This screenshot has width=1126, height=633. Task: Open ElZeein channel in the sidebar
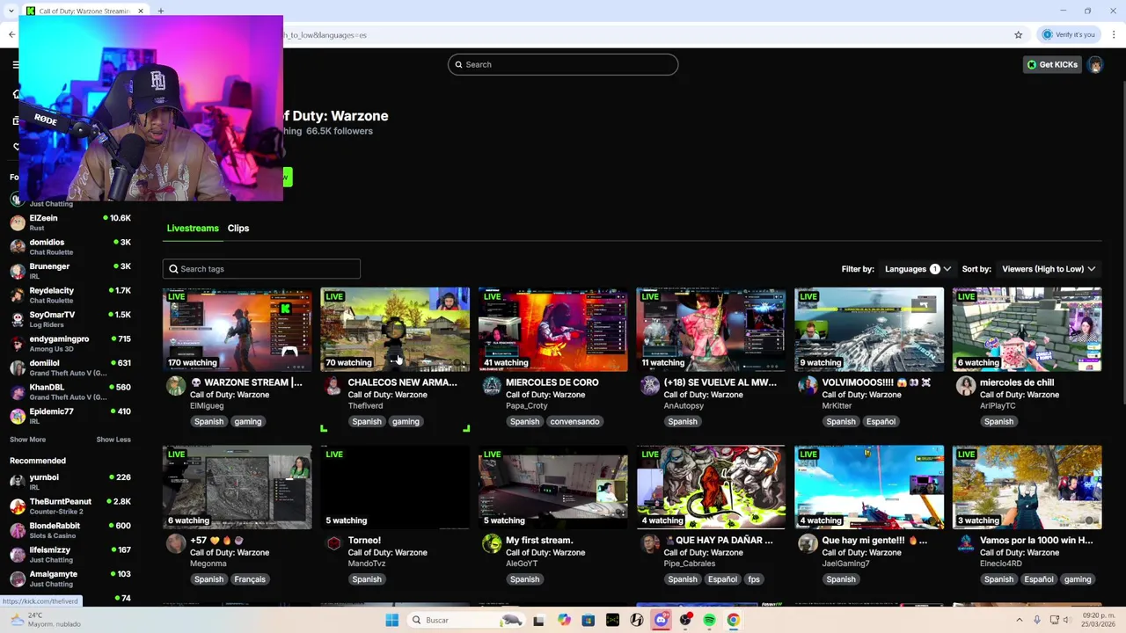(x=70, y=222)
